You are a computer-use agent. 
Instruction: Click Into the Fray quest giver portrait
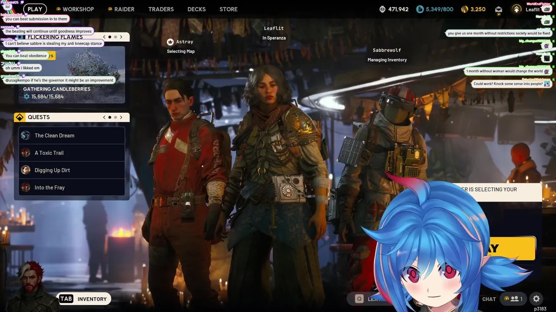[26, 187]
